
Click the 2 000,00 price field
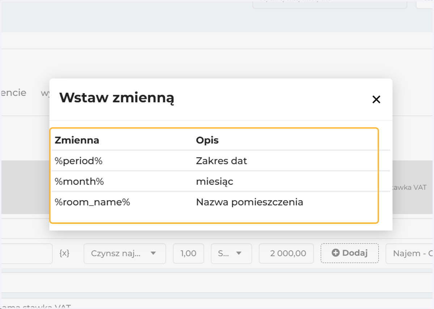point(286,253)
